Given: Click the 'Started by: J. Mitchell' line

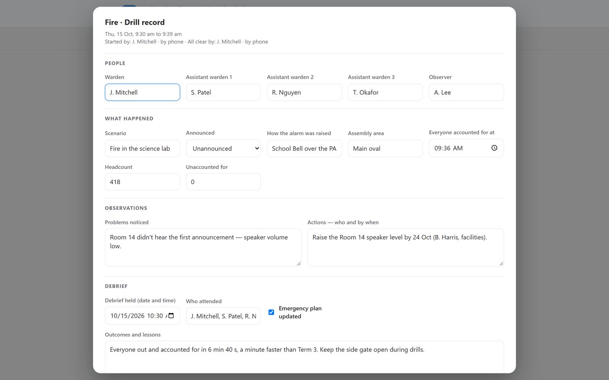Looking at the screenshot, I should click(x=186, y=42).
